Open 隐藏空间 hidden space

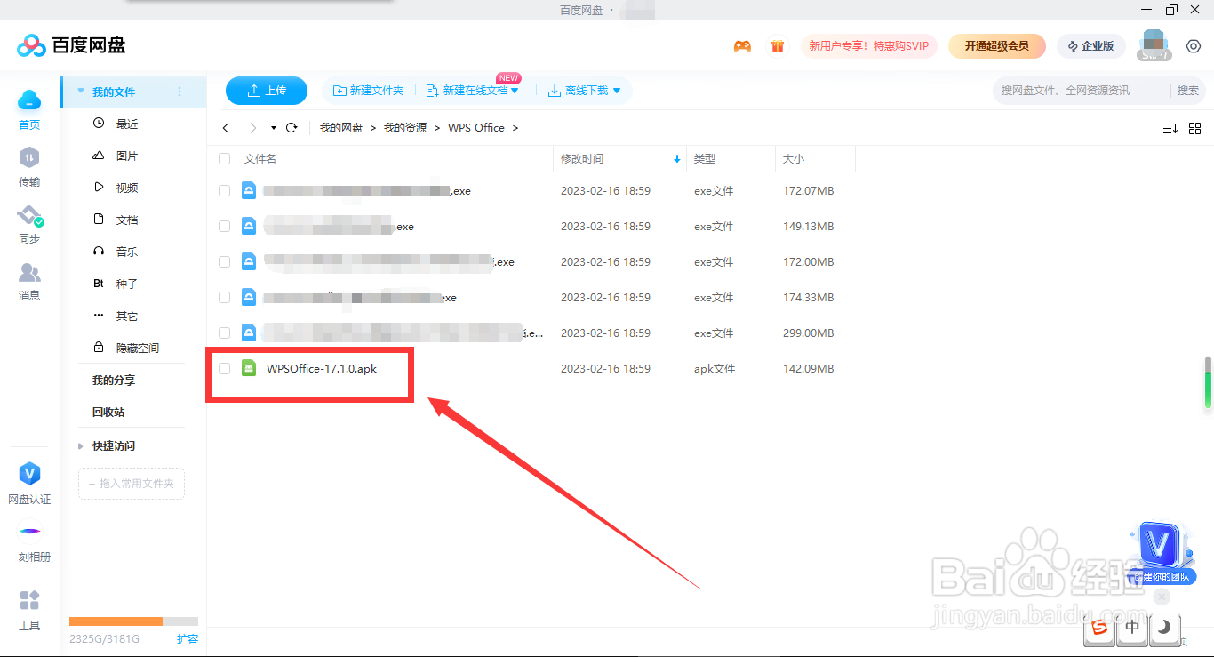(x=132, y=348)
